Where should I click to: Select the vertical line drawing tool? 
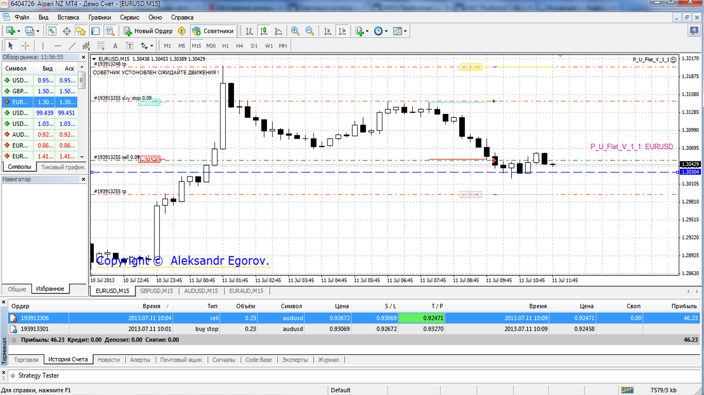pyautogui.click(x=43, y=46)
